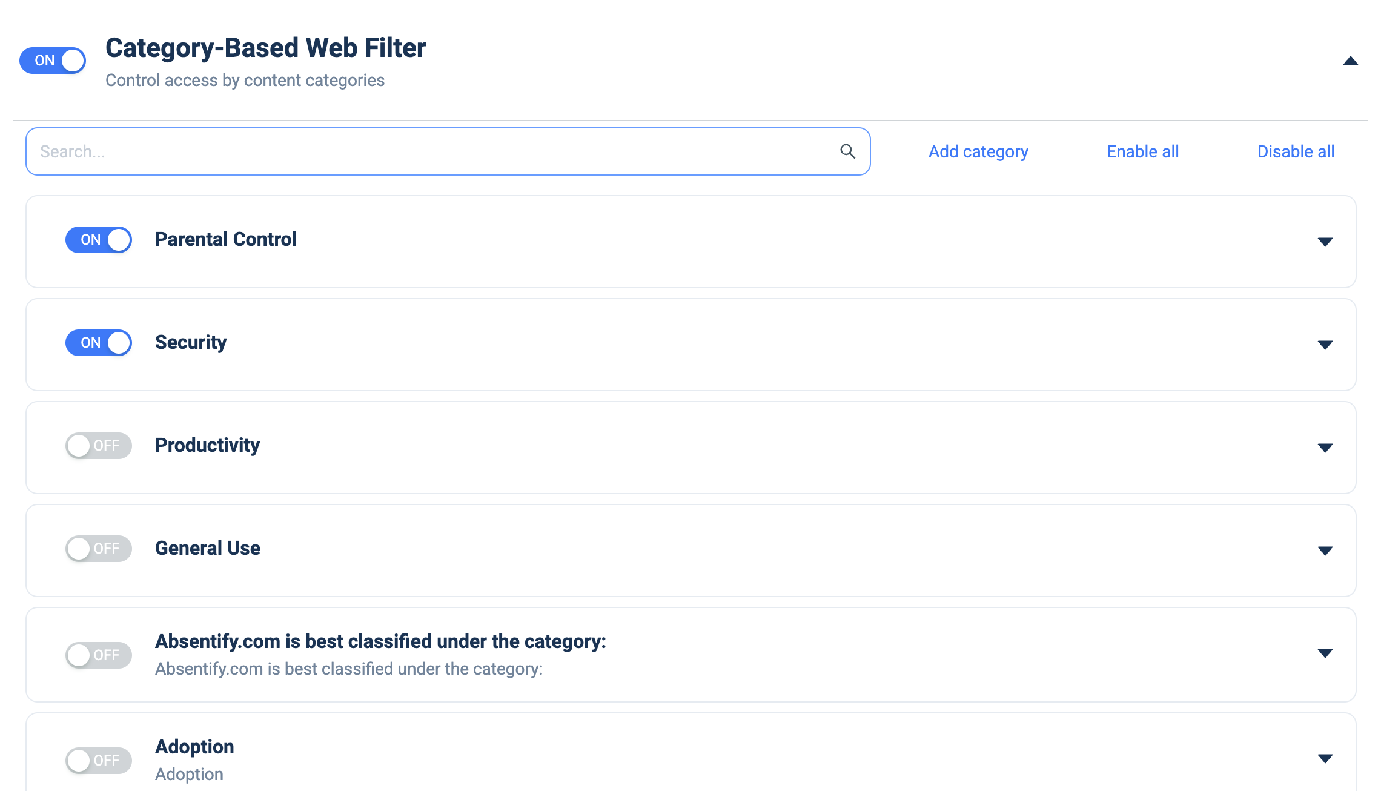Click the Disable all link
This screenshot has height=797, width=1381.
point(1296,151)
